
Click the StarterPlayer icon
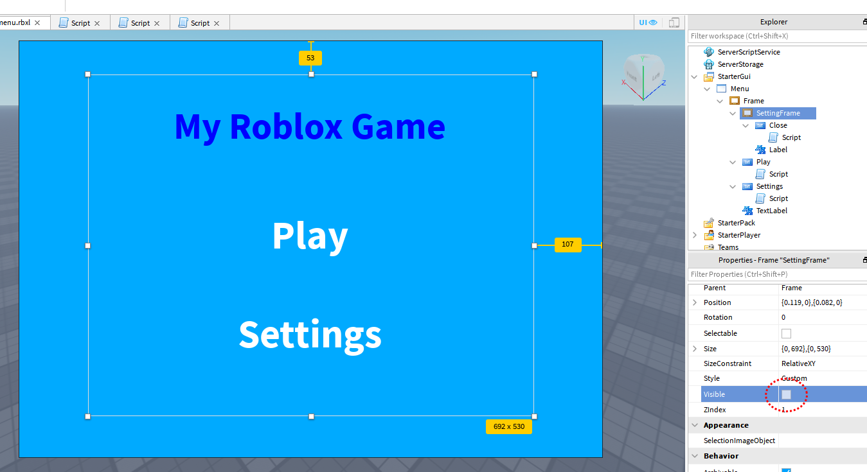(709, 235)
